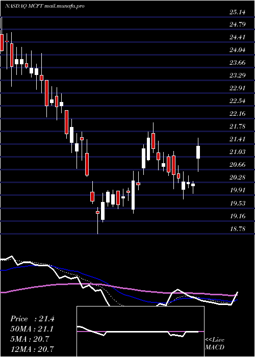Click the MACD inset panel

click(x=140, y=331)
